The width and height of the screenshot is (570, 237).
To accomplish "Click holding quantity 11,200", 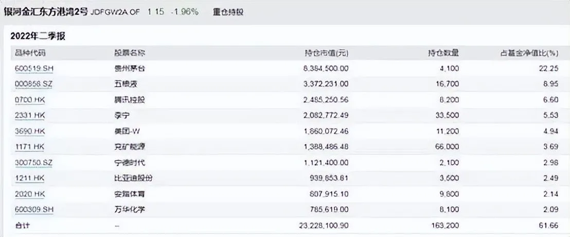I will point(448,131).
